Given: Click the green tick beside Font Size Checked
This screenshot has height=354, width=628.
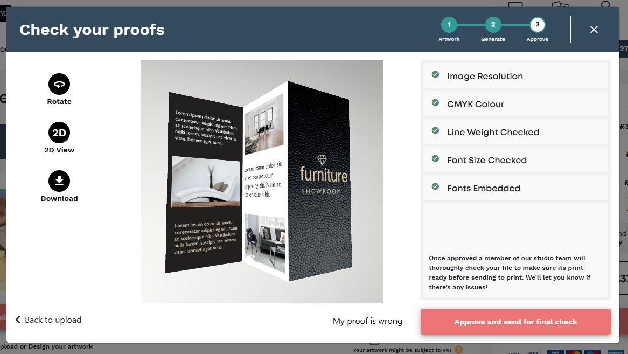Looking at the screenshot, I should (435, 158).
